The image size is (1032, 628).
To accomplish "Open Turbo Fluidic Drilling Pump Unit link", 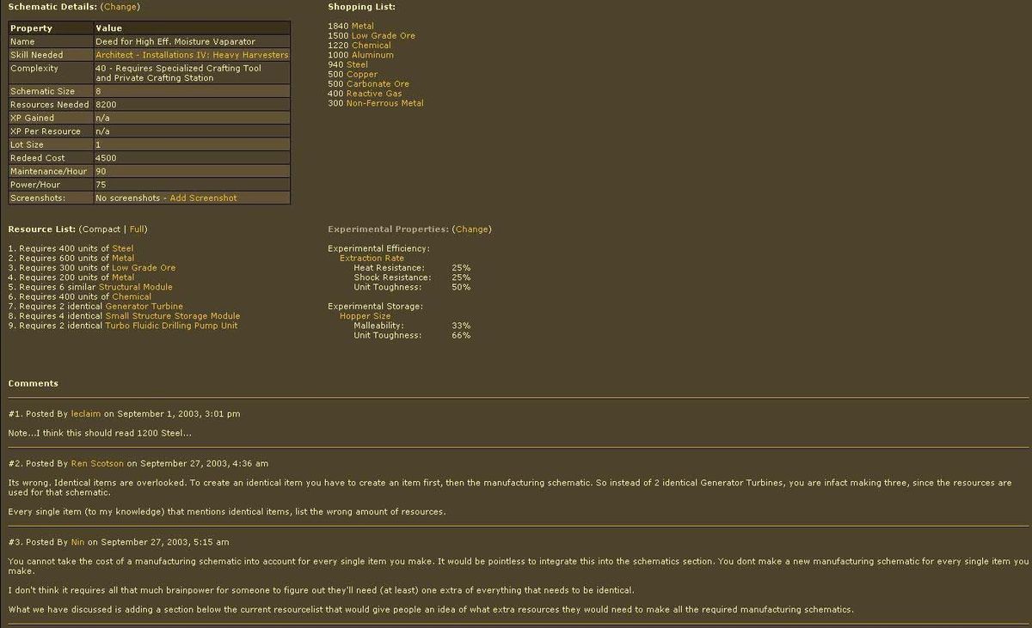I will click(x=171, y=326).
